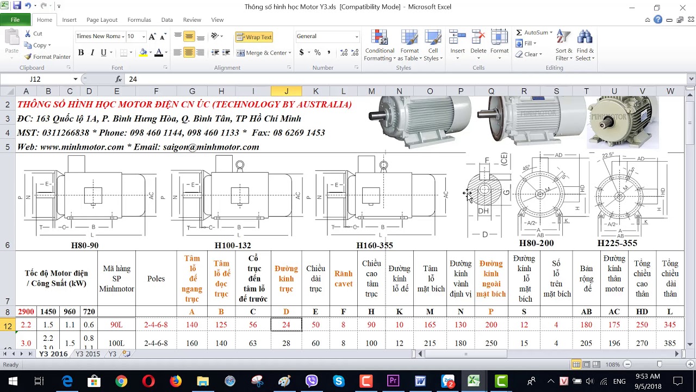
Task: Click the zoom slider handle
Action: point(659,364)
